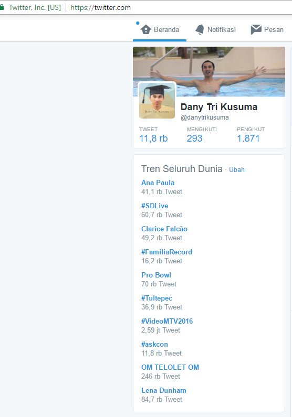
Task: Open the graduation cap profile avatar
Action: pyautogui.click(x=157, y=100)
